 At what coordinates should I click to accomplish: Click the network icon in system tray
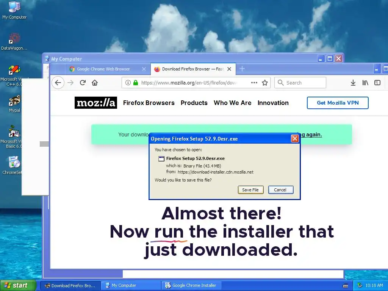coord(360,286)
